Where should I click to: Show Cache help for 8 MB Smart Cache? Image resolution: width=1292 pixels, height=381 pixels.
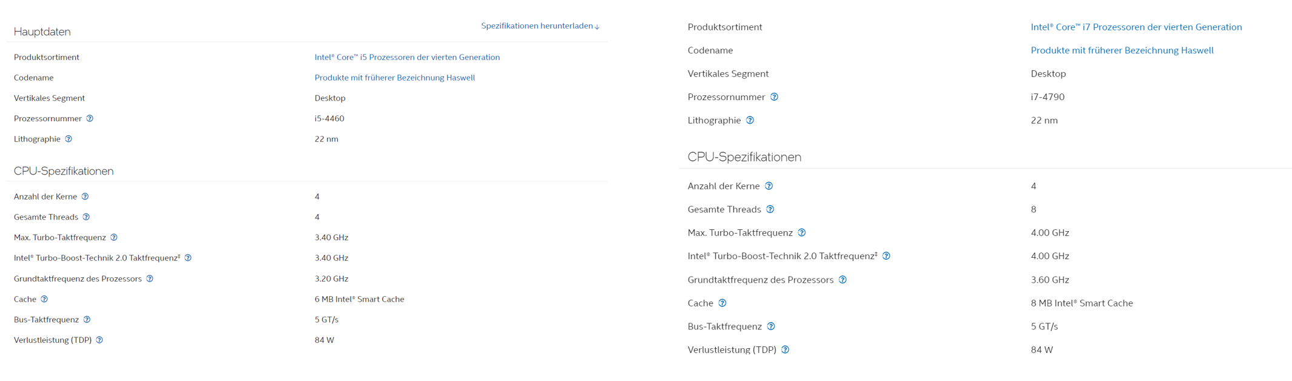[x=722, y=303]
